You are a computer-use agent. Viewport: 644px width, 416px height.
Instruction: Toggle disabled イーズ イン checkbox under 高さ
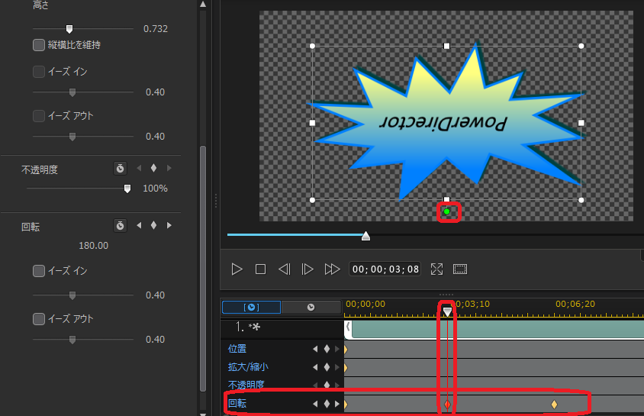[x=39, y=72]
